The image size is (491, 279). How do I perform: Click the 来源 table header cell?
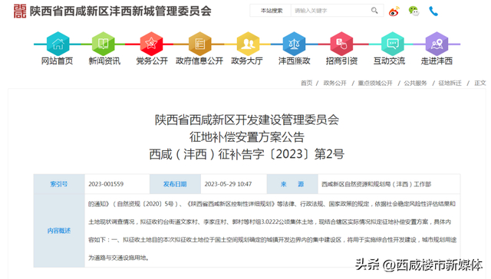[x=292, y=184]
